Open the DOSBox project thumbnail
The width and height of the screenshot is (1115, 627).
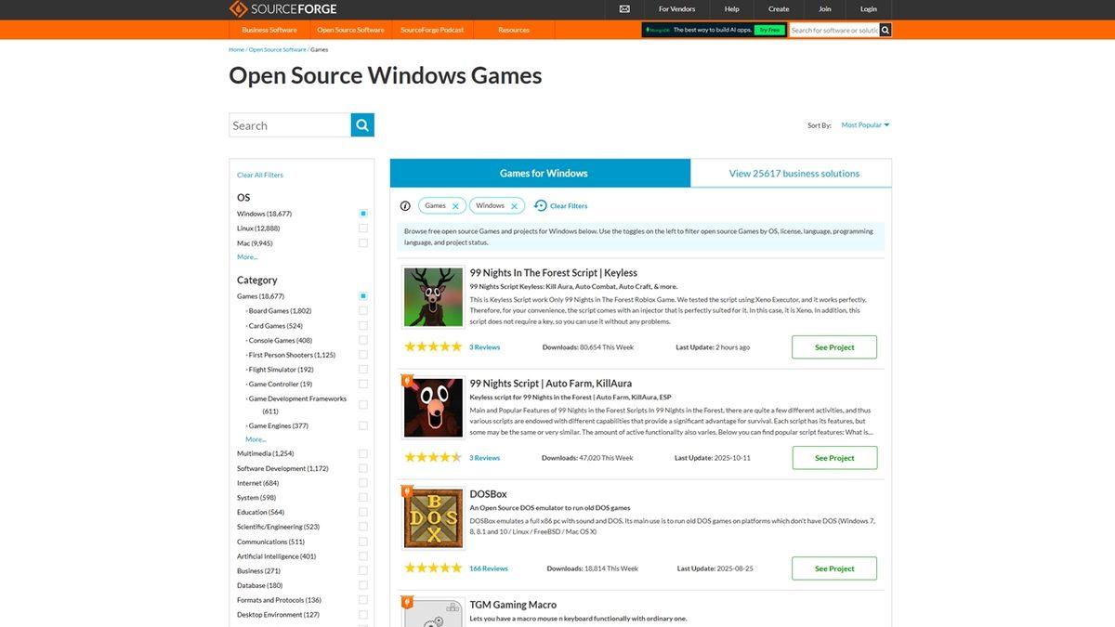[x=433, y=518]
